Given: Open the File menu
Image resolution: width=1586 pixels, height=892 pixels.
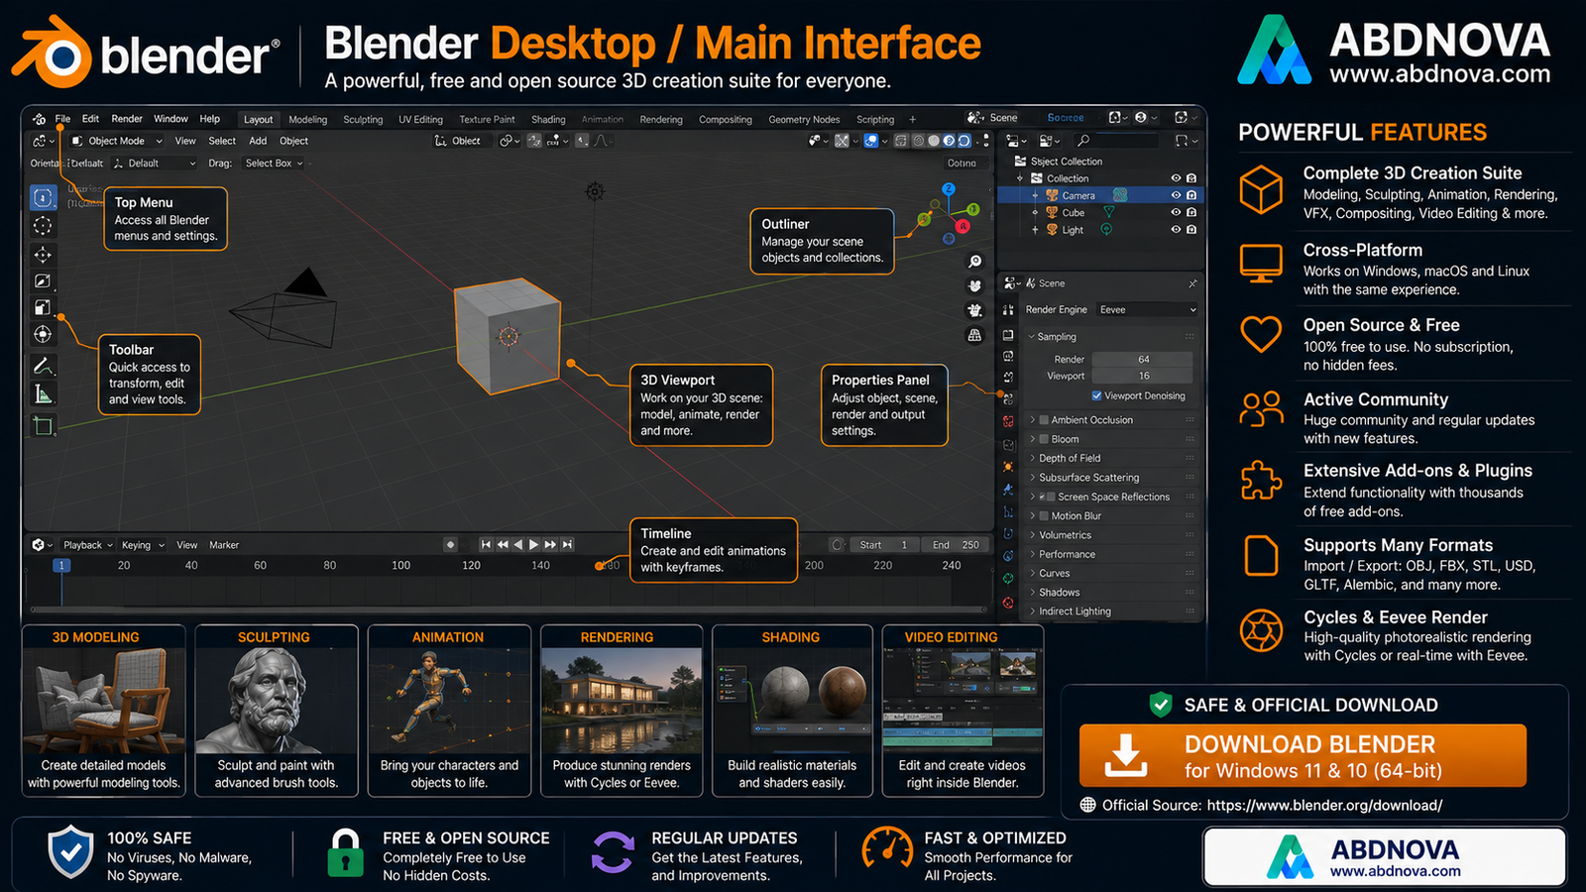Looking at the screenshot, I should [62, 119].
